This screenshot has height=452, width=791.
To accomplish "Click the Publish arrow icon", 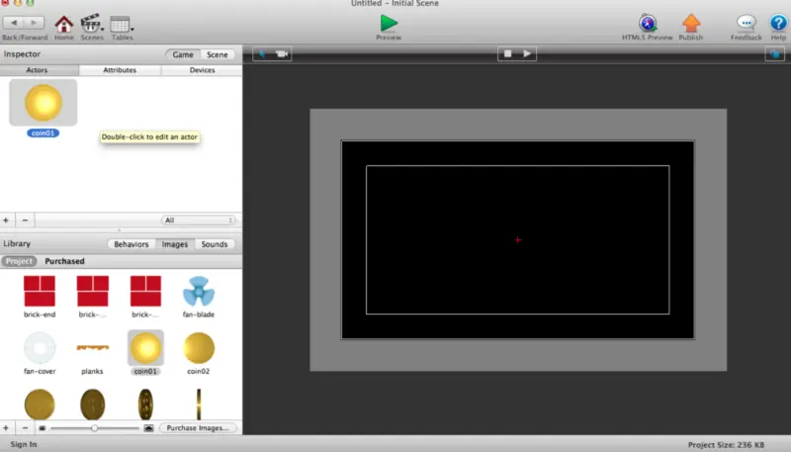I will pos(690,23).
